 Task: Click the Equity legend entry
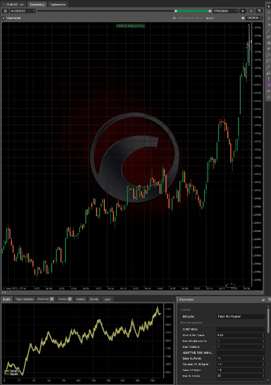(11, 374)
